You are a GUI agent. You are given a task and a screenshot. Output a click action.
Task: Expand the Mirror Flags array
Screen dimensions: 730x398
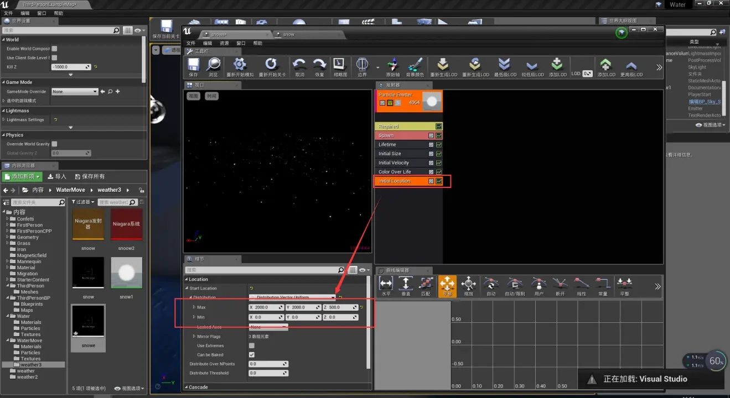(194, 337)
